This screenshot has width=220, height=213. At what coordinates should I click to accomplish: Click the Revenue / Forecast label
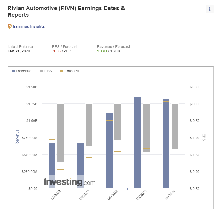pyautogui.click(x=113, y=46)
